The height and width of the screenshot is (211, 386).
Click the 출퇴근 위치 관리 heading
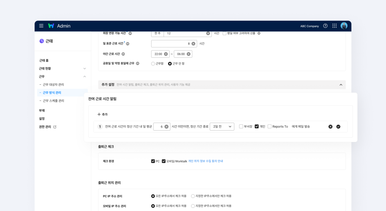[x=109, y=183]
